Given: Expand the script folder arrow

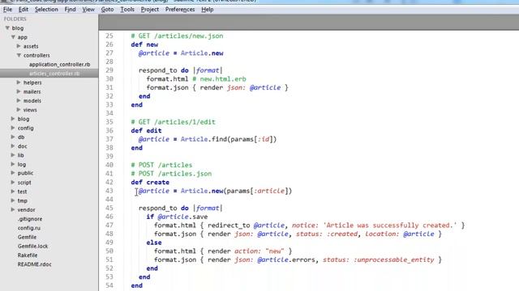Looking at the screenshot, I should pos(13,182).
